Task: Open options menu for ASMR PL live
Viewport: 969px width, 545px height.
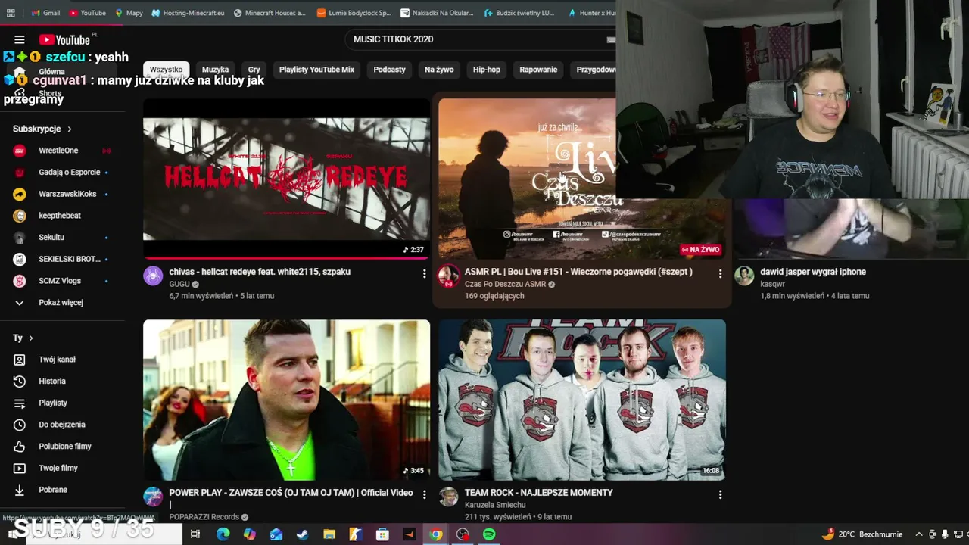Action: pos(720,273)
